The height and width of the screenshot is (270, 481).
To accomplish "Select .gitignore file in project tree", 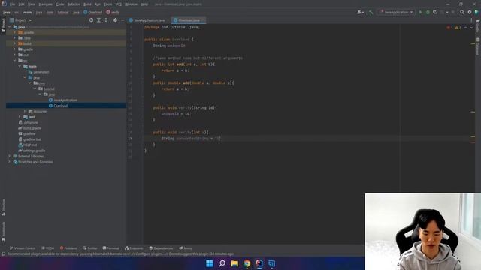I will pos(28,122).
